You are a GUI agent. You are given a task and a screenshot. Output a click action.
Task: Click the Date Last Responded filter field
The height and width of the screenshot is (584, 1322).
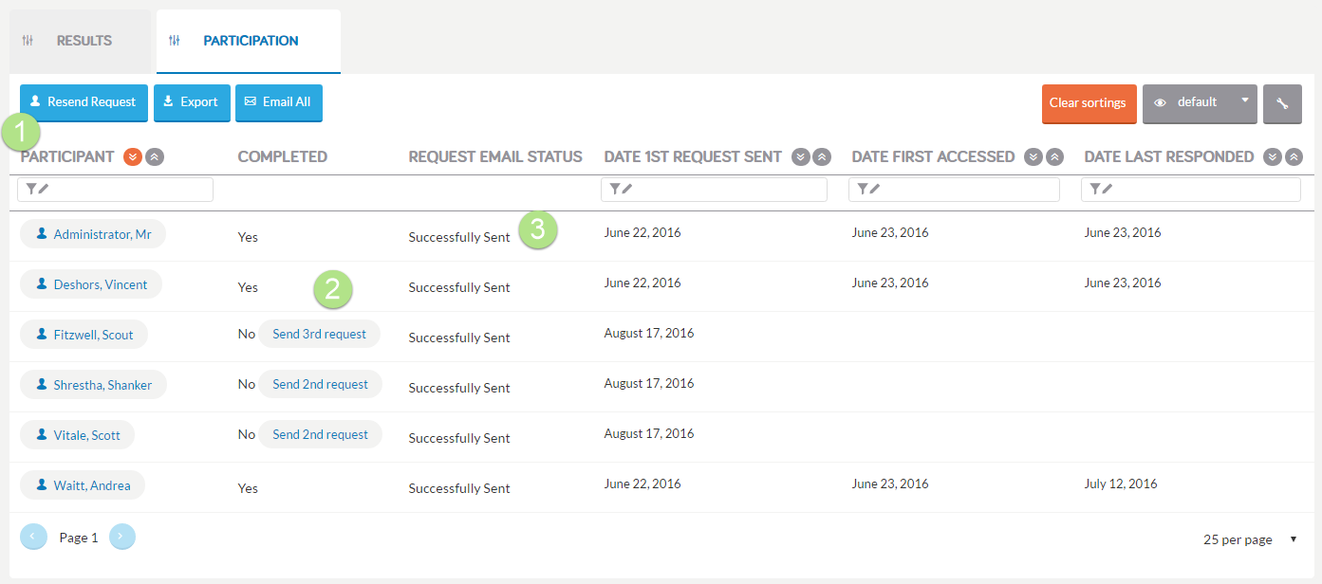click(x=1191, y=190)
